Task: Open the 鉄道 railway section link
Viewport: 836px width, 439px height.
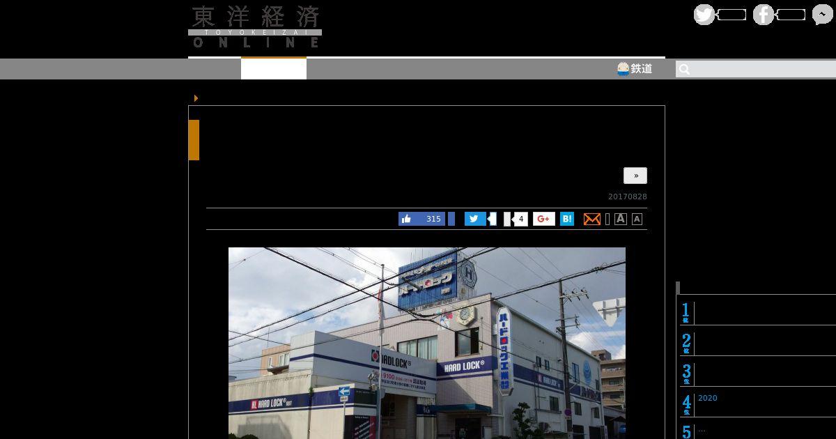Action: pos(635,68)
